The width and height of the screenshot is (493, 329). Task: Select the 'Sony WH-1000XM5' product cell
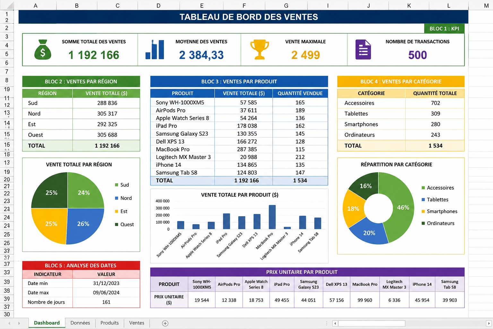[x=182, y=102]
